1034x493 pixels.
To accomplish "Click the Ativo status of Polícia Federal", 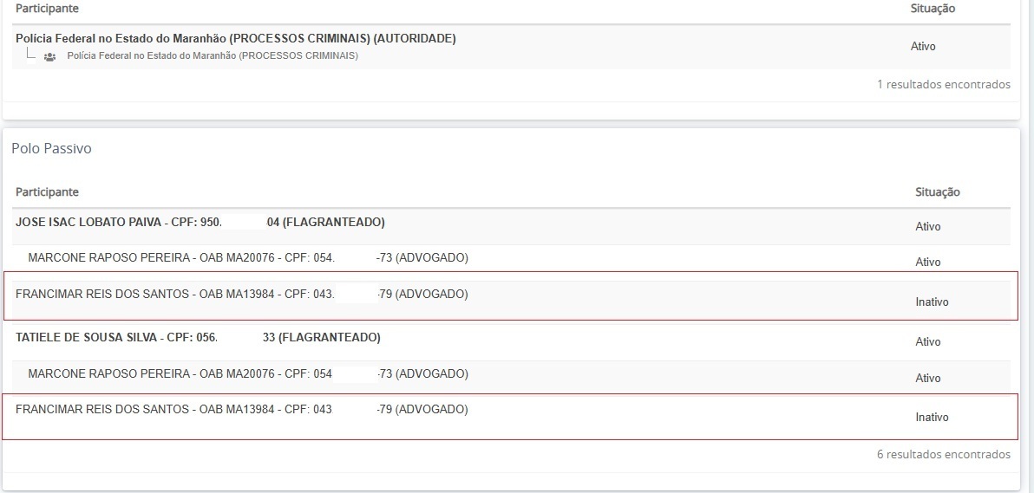I will 923,47.
